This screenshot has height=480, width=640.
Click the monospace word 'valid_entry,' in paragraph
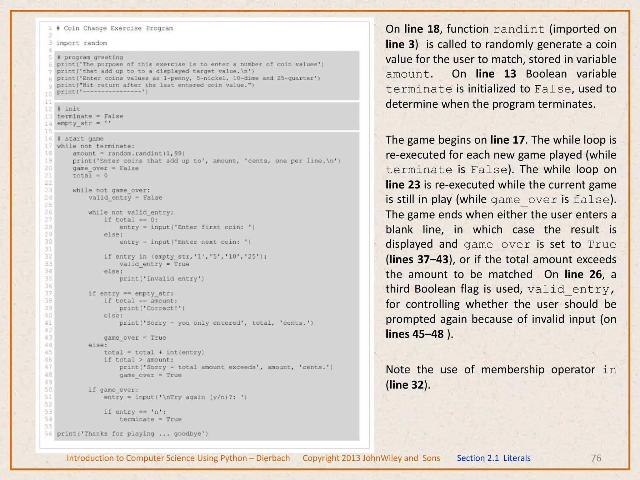tap(572, 289)
